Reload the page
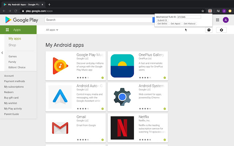Screen dimensions: 234x146 click(x=16, y=11)
